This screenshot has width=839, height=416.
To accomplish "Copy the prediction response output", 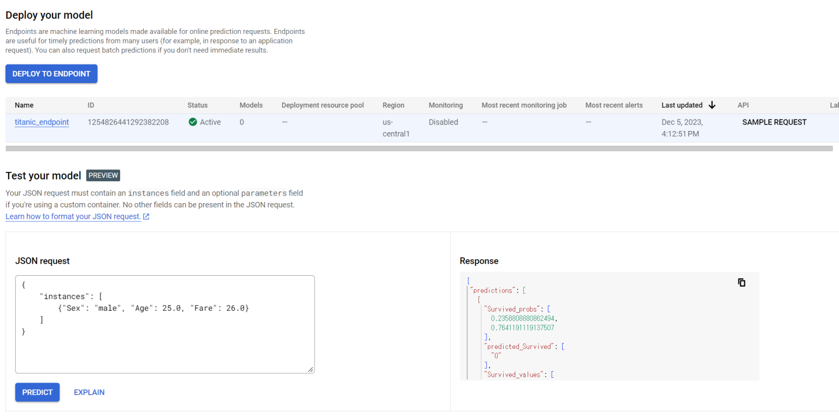I will point(741,282).
